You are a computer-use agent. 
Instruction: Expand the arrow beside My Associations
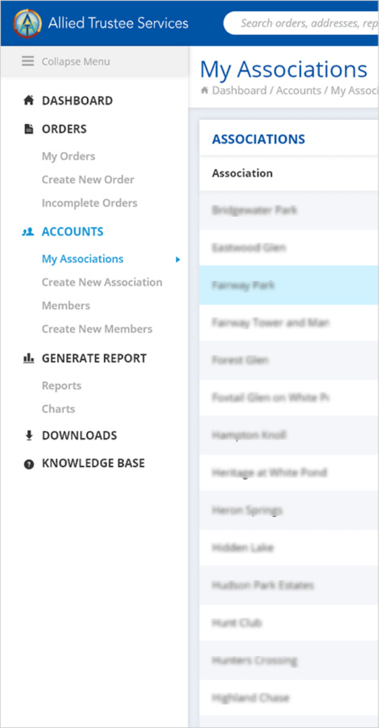[x=178, y=260]
